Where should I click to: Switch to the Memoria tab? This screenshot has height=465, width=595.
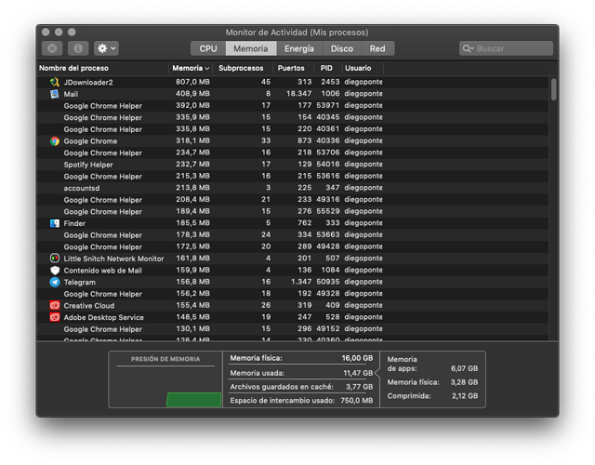(251, 48)
